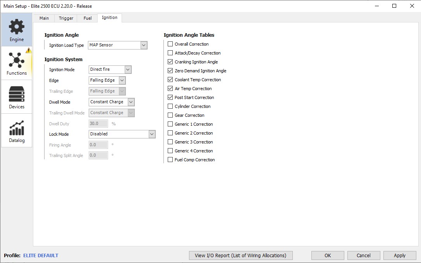Image resolution: width=421 pixels, height=263 pixels.
Task: Open Ignition Mode dropdown
Action: click(110, 70)
